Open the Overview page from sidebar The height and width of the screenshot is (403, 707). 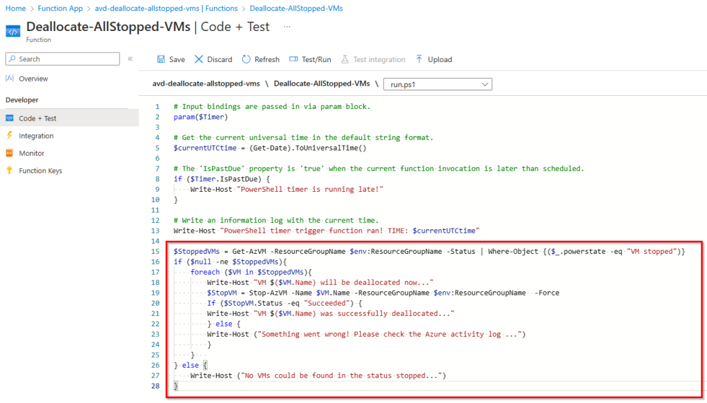(36, 78)
